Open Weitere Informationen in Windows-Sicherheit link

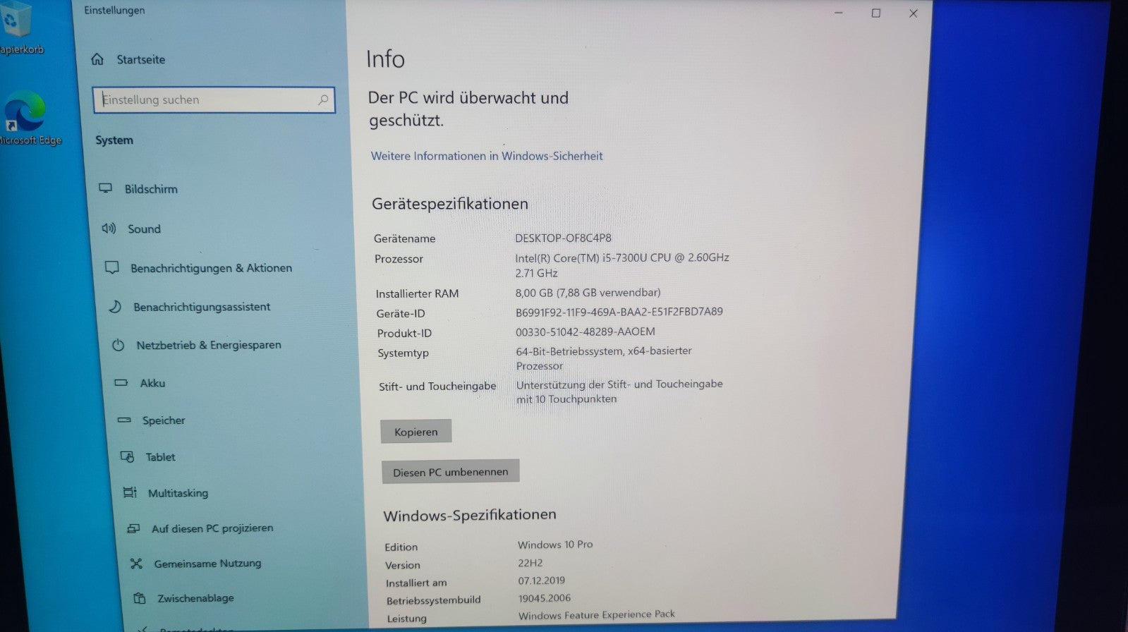tap(487, 156)
